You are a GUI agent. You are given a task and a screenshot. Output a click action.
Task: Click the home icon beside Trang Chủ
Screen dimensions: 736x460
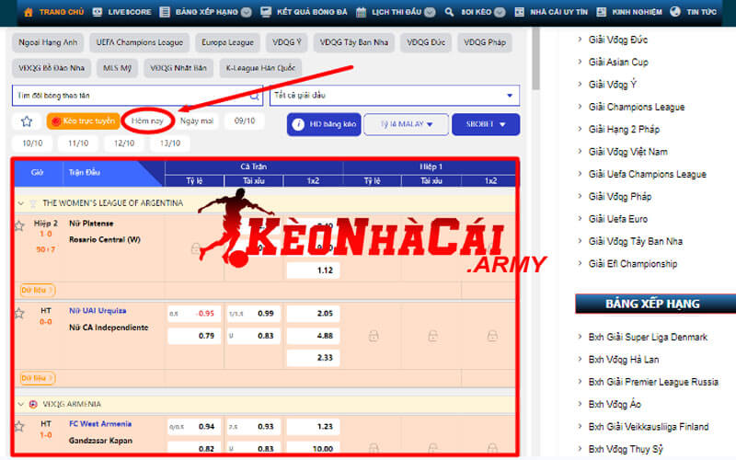(29, 13)
